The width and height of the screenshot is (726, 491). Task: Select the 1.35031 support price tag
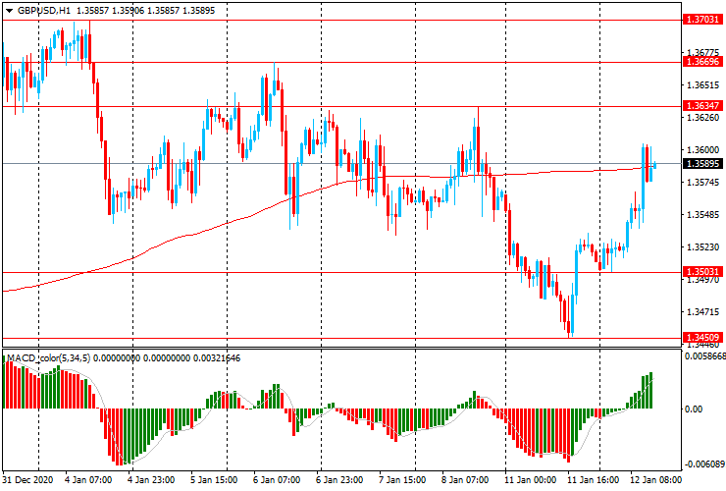coord(703,272)
